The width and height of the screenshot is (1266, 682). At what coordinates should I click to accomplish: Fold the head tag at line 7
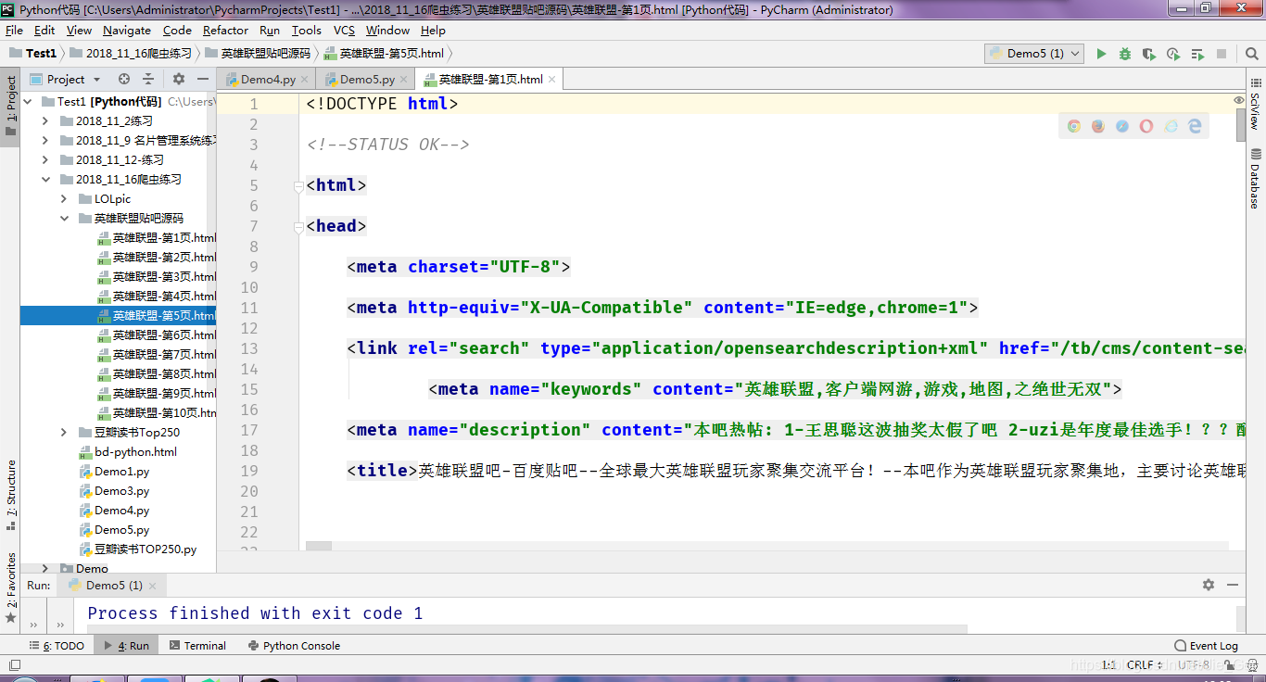coord(299,226)
